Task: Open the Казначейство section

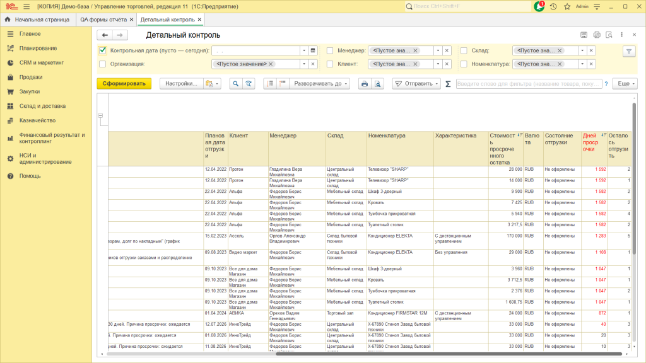Action: [37, 120]
